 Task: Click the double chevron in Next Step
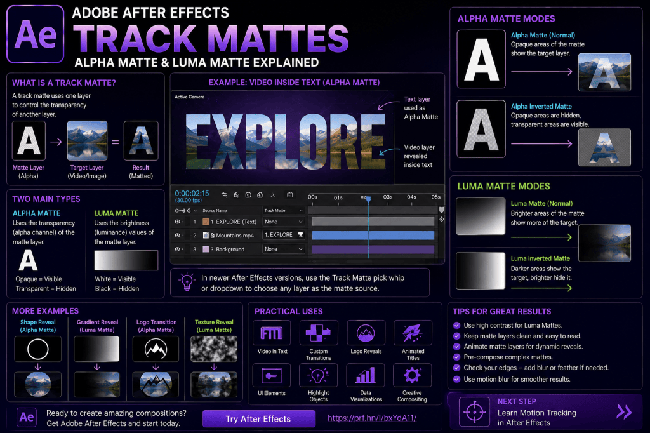tap(624, 412)
